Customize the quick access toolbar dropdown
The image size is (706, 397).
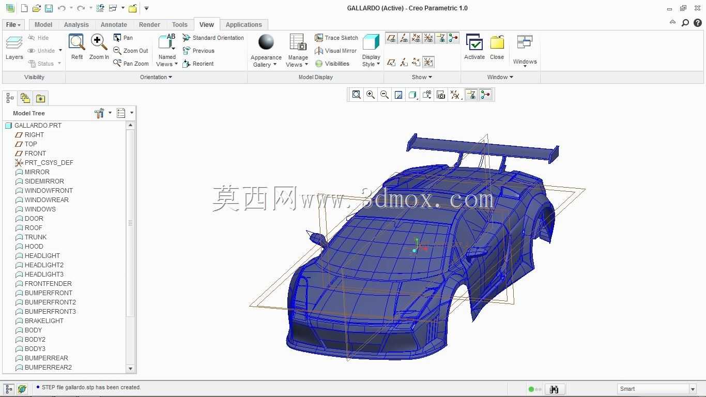[146, 8]
